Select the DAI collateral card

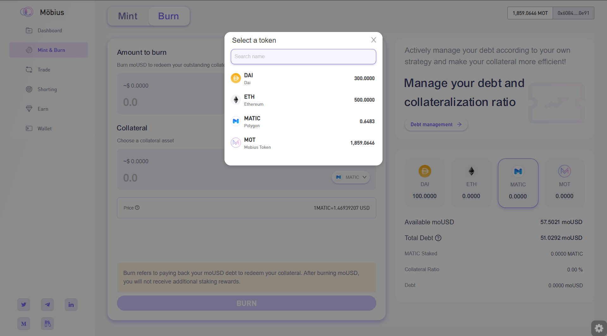425,183
